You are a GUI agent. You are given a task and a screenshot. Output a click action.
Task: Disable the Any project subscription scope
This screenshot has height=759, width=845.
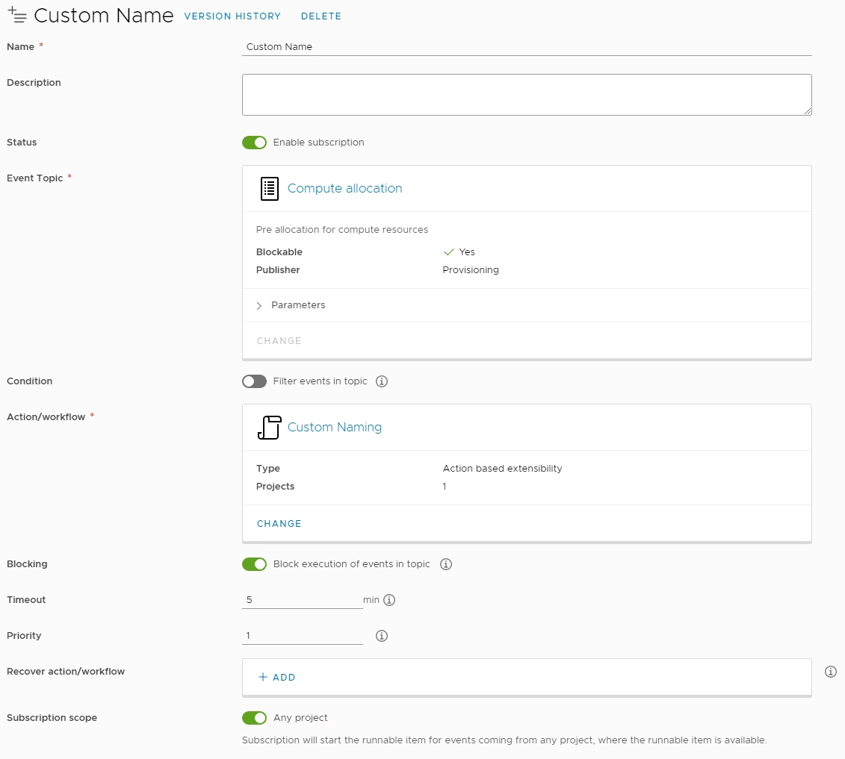coord(254,718)
